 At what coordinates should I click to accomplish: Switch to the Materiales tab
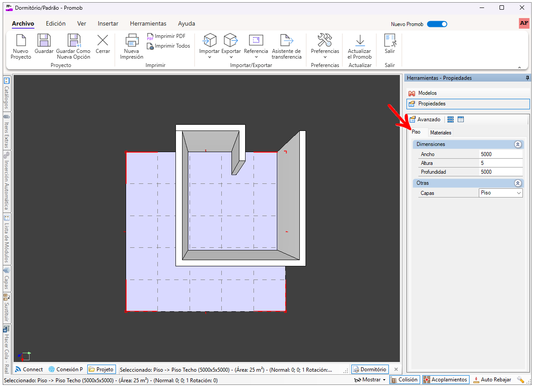tap(440, 133)
